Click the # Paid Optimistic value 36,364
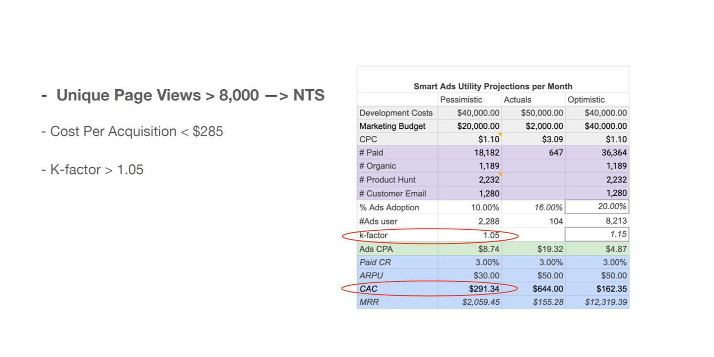 point(614,153)
